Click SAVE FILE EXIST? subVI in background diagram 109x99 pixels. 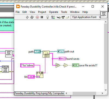(9, 54)
